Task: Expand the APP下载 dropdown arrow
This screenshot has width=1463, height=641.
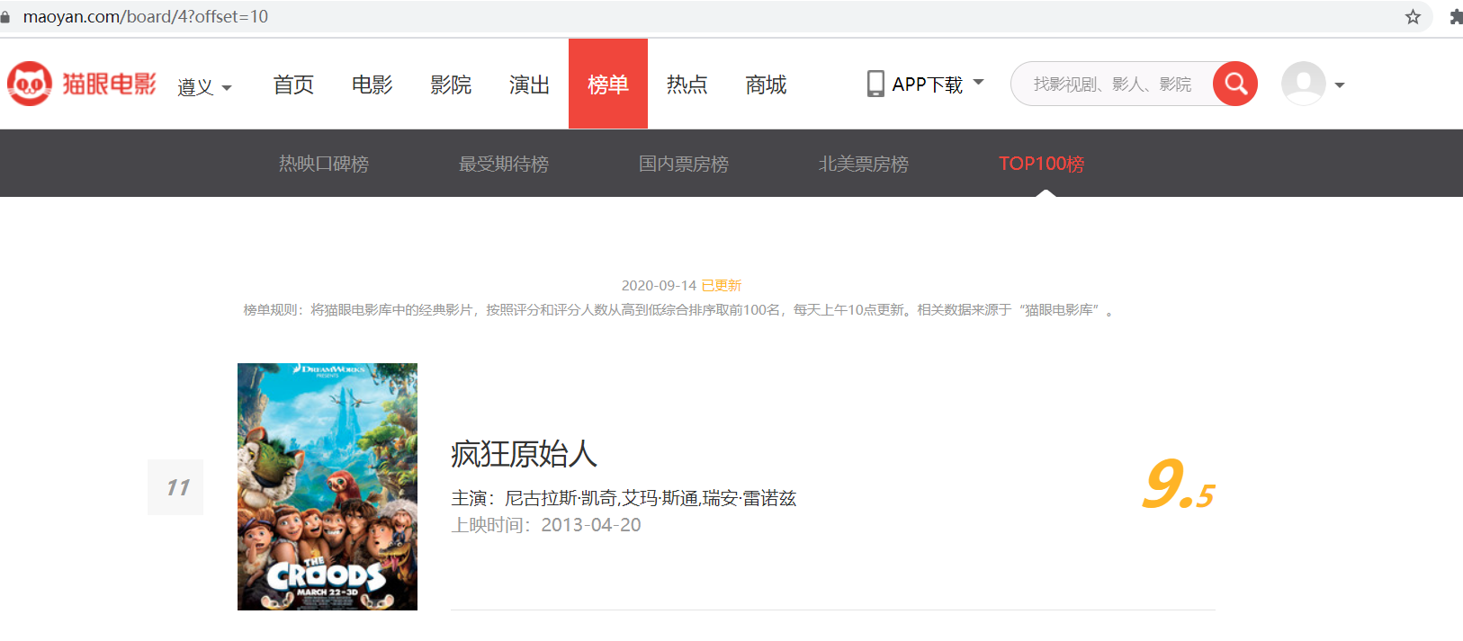Action: 979,82
